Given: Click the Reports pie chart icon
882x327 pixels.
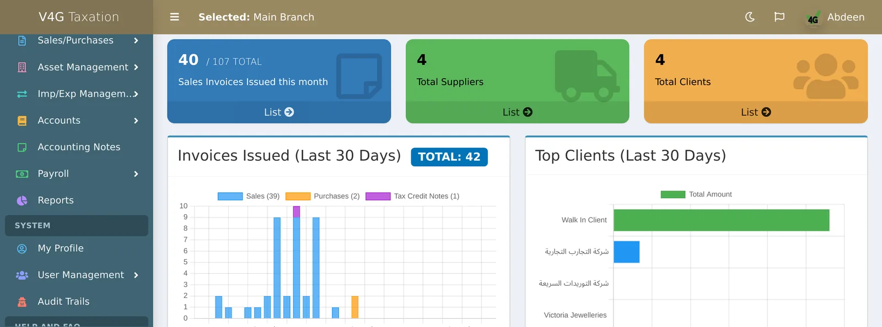Looking at the screenshot, I should point(22,200).
